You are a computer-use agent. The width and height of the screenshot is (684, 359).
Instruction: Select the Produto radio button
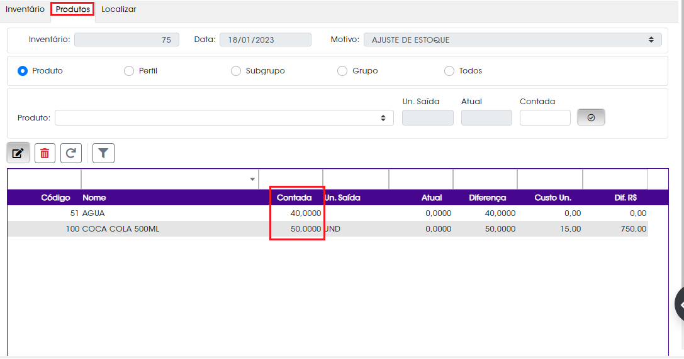coord(23,71)
